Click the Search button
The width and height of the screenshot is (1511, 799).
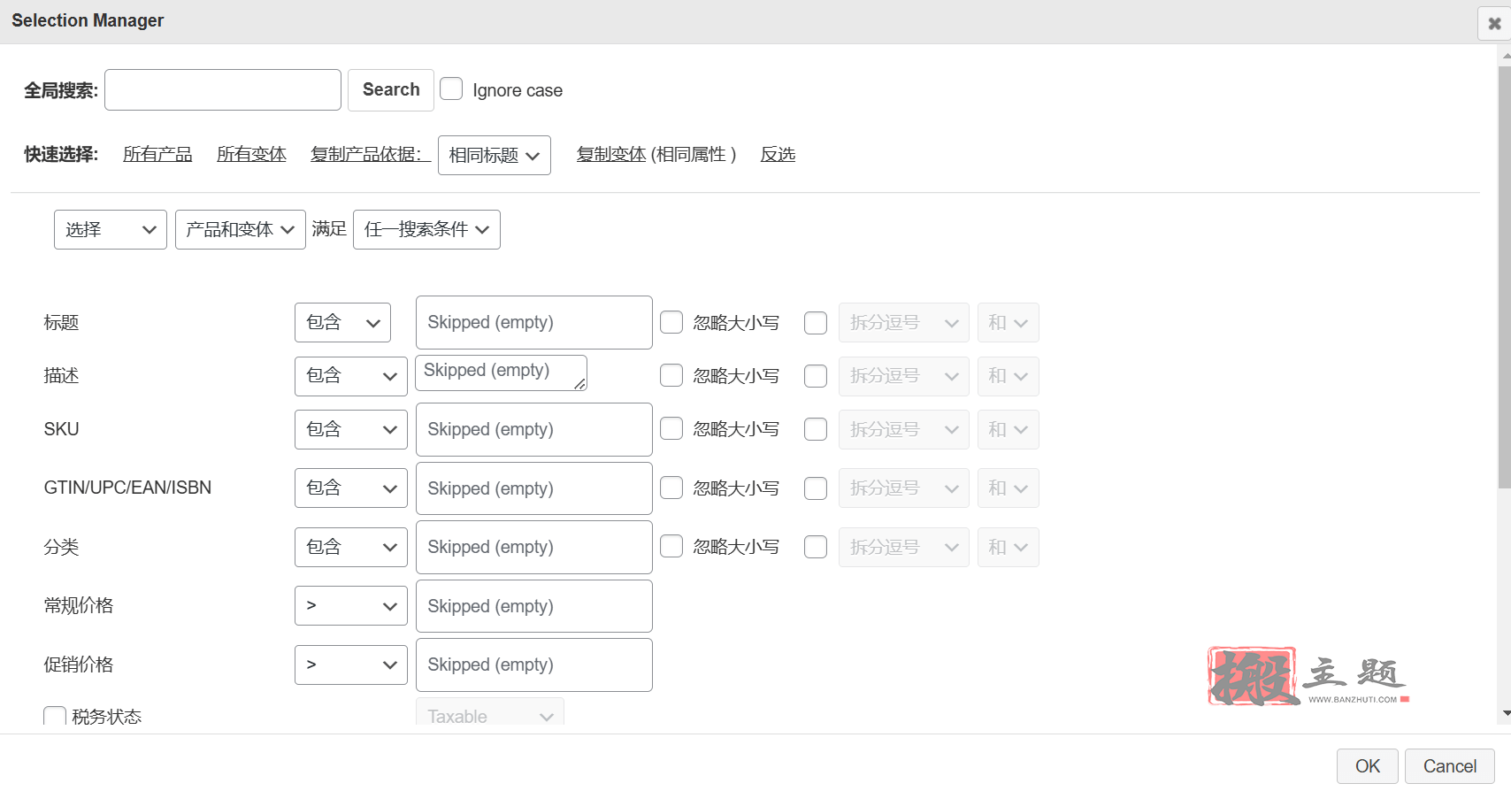point(391,90)
